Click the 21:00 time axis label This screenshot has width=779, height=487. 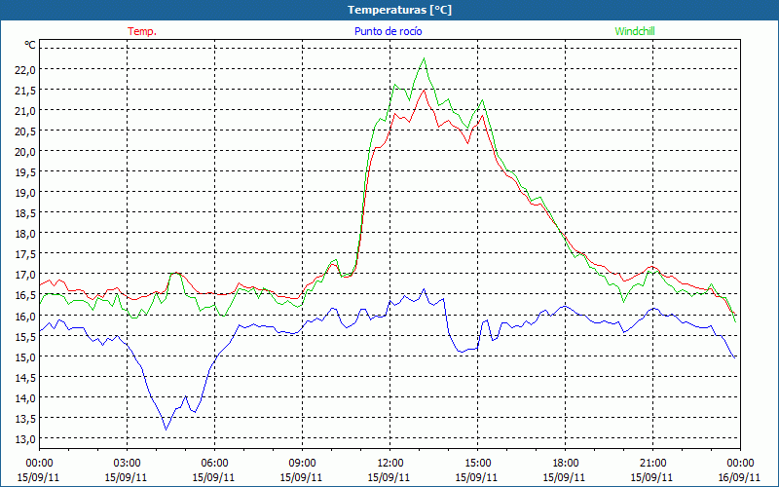(652, 464)
